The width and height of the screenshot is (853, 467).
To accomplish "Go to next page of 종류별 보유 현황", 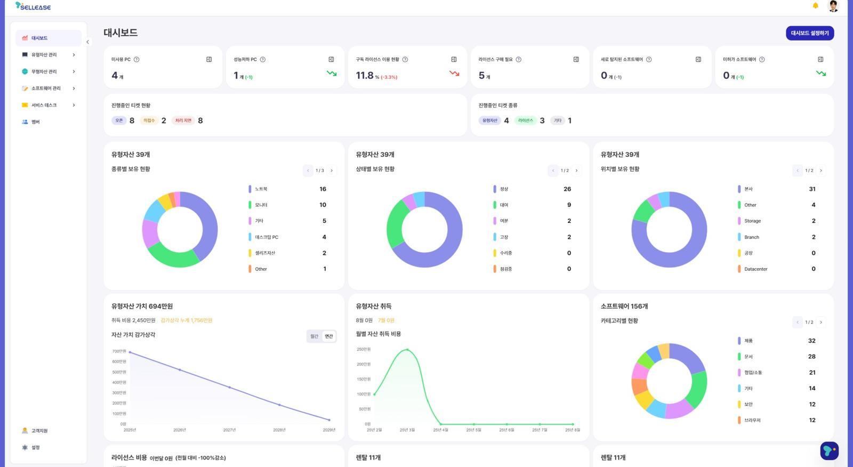I will [x=332, y=171].
